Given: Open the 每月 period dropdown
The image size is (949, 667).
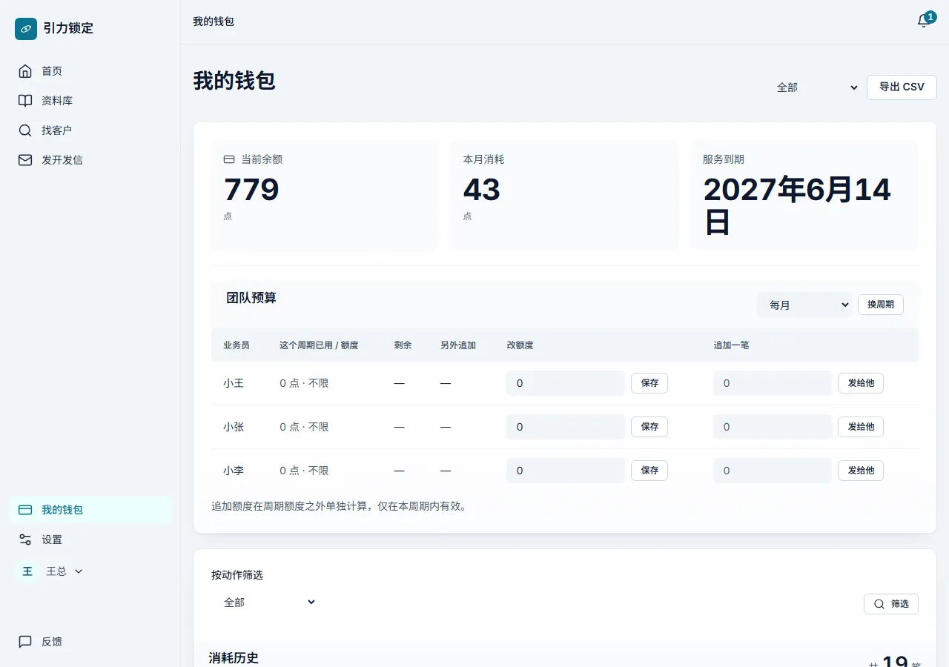Looking at the screenshot, I should coord(804,305).
